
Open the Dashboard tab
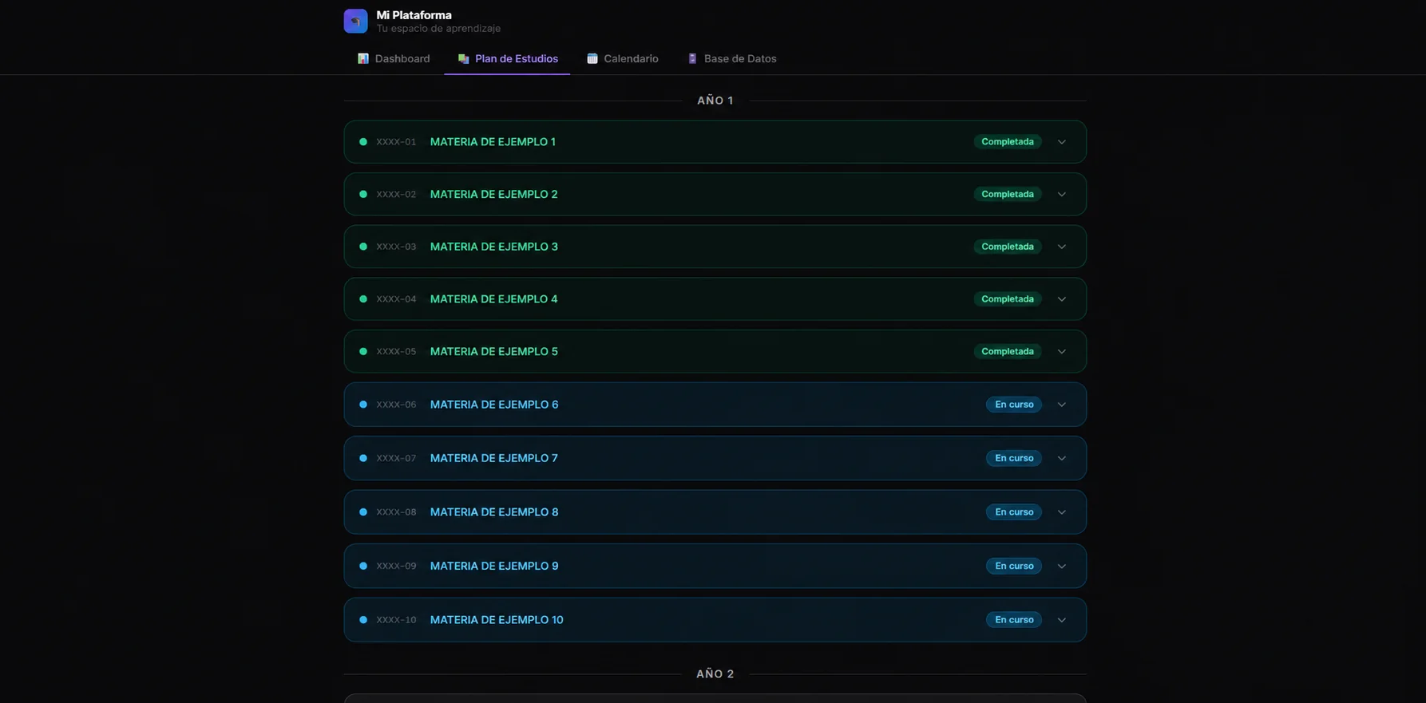point(394,58)
